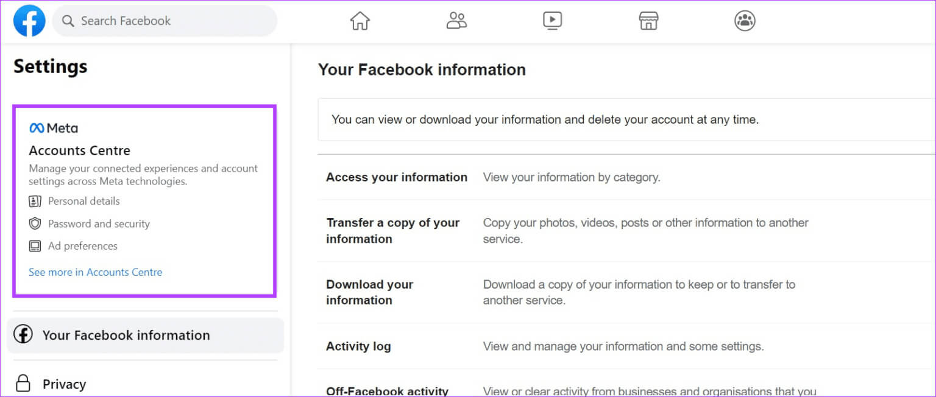Open the Friends icon in top bar

(456, 21)
